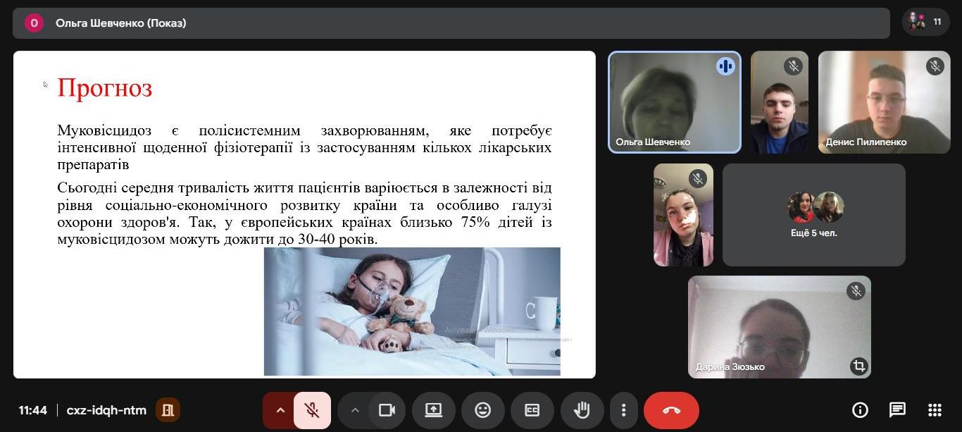Open video options with the camera chevron
962x432 pixels.
(356, 409)
